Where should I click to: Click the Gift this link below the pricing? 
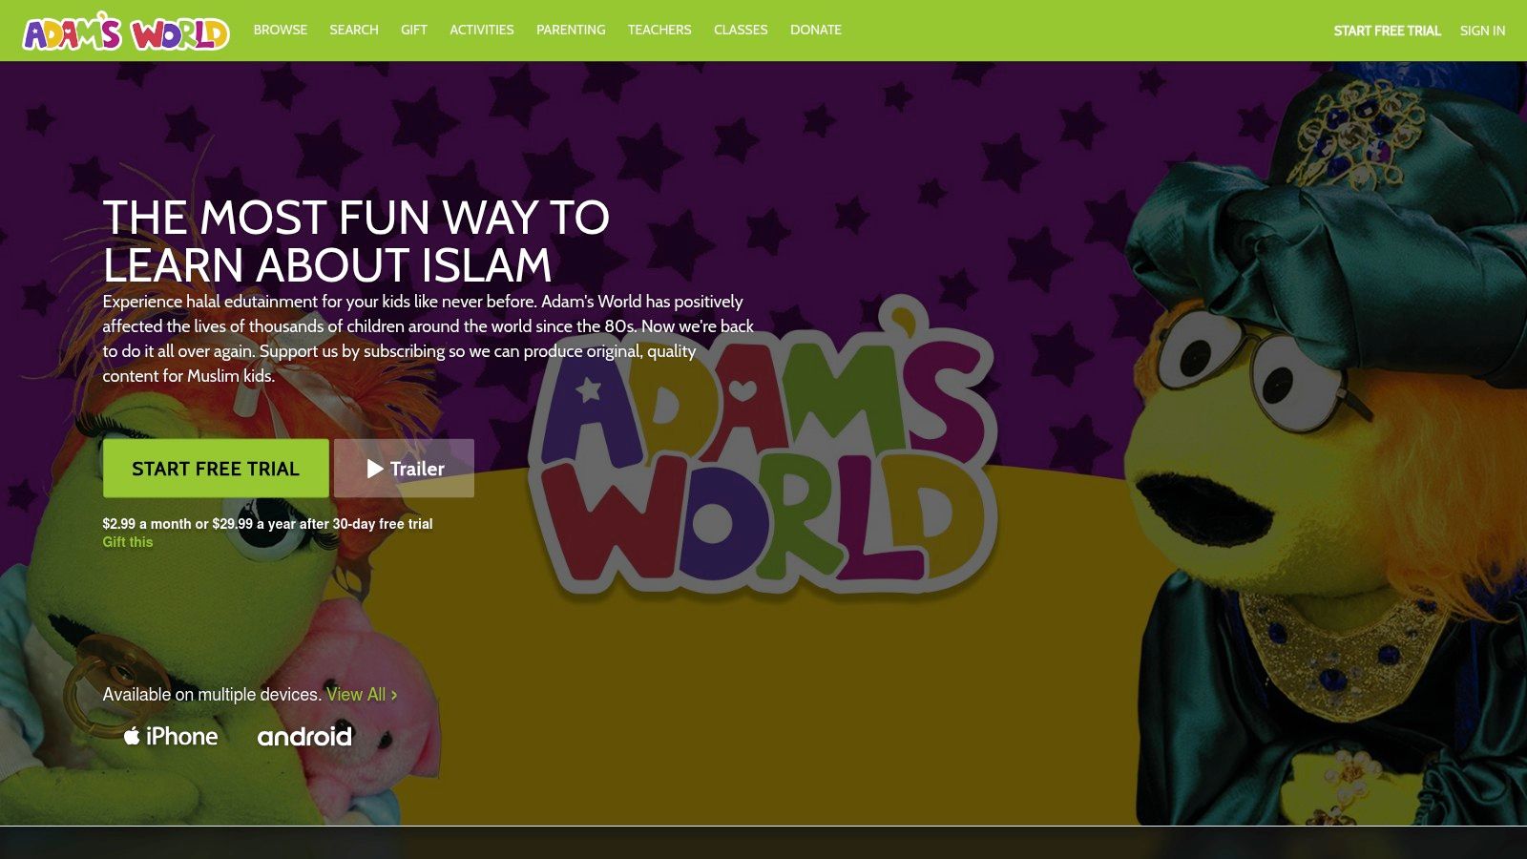[127, 541]
